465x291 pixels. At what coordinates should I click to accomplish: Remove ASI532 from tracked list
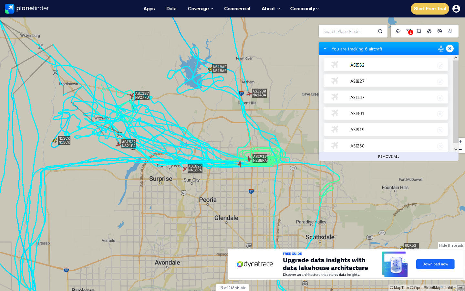coord(440,65)
